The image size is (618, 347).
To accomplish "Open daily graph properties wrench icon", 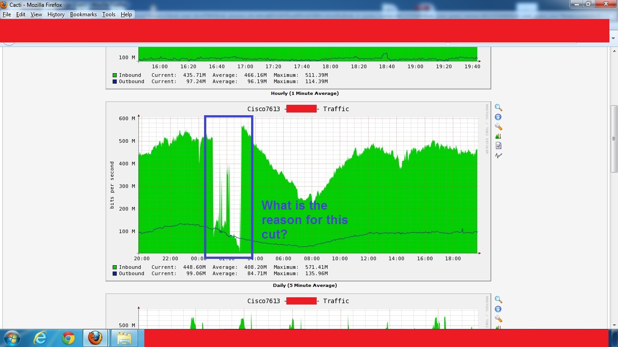I will 498,127.
